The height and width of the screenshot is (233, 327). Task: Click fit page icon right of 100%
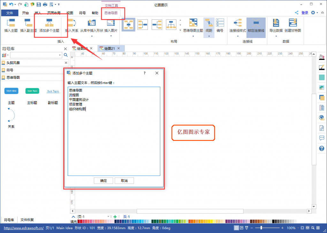pos(302,228)
